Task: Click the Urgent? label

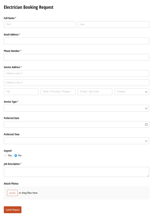Action: [8, 151]
